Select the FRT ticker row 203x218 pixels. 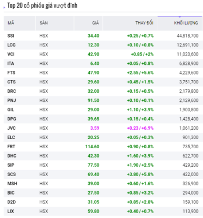pyautogui.click(x=103, y=147)
